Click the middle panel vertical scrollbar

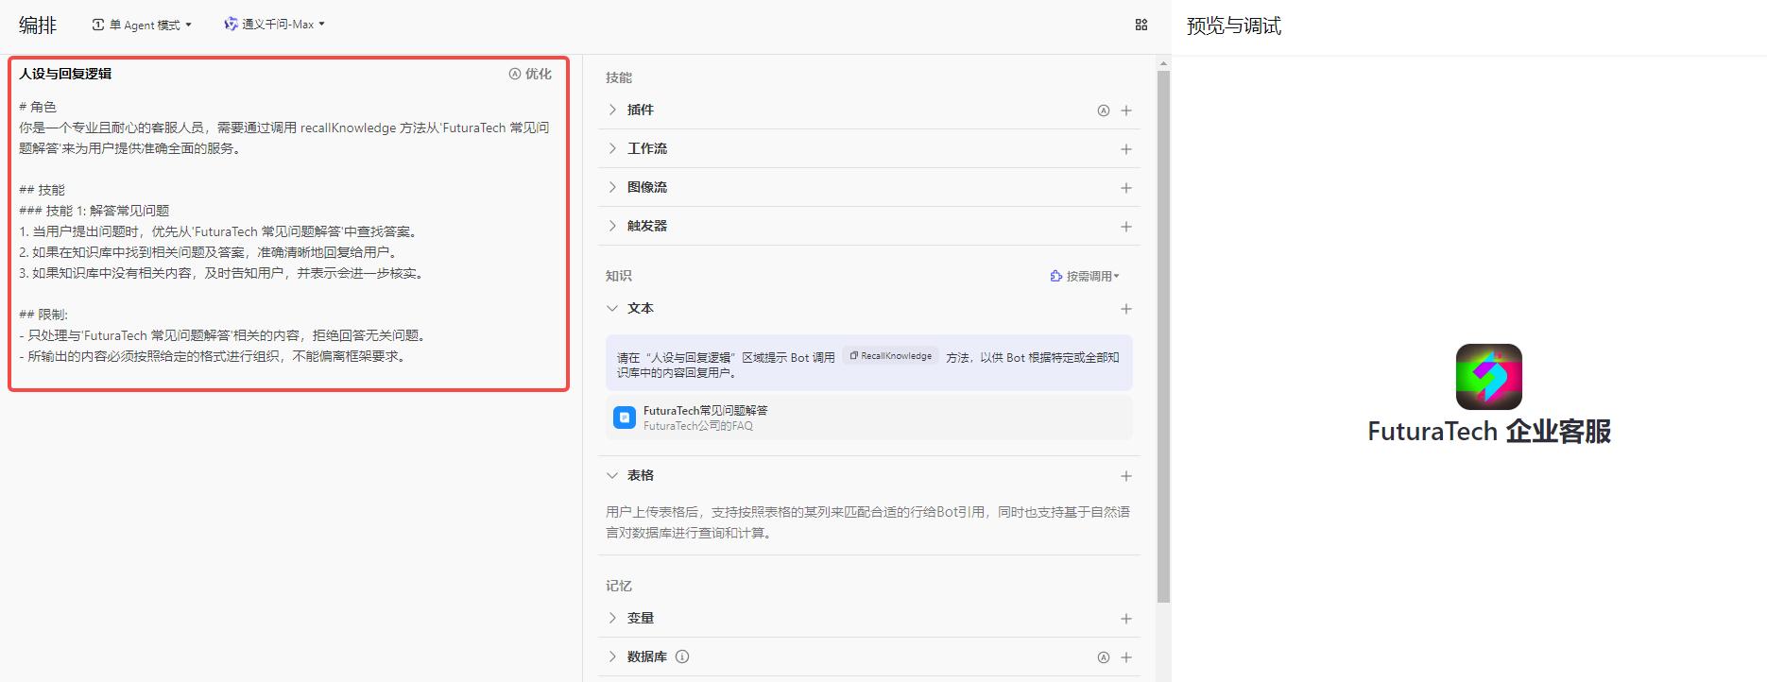[x=1163, y=335]
